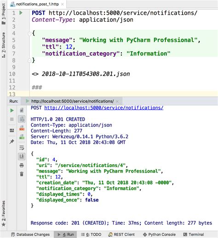Toggle scroll to end of output
Viewport: 218px width, 238px height.
[x=22, y=156]
